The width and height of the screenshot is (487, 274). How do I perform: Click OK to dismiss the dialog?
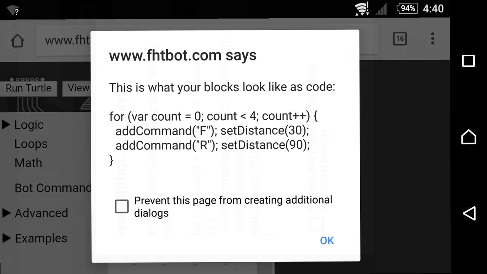click(327, 241)
